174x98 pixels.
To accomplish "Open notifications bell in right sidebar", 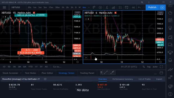I will click(x=170, y=60).
